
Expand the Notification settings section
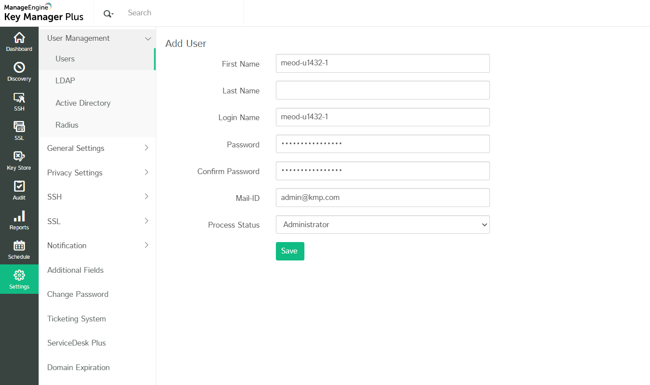click(x=146, y=246)
